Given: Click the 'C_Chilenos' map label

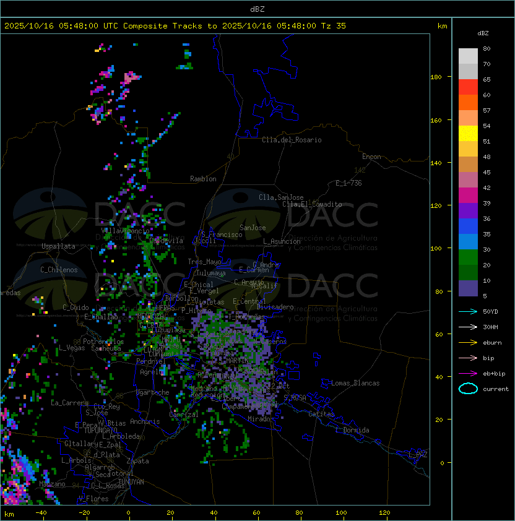Looking at the screenshot, I should click(x=59, y=270).
